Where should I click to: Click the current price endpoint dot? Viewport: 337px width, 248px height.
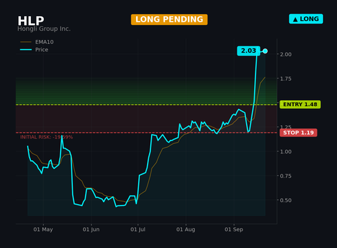pyautogui.click(x=265, y=51)
